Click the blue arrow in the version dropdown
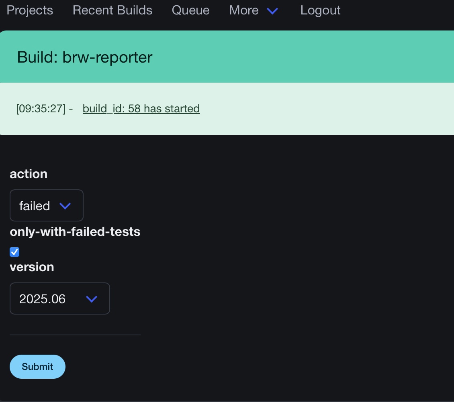This screenshot has width=454, height=402. [92, 299]
